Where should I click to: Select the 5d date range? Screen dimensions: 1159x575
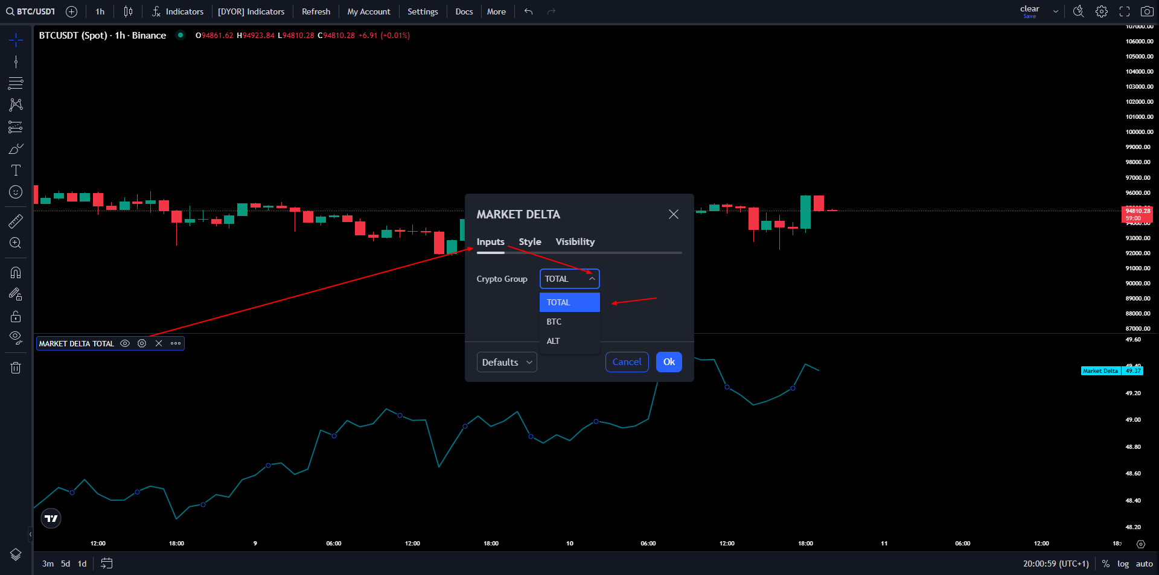tap(65, 564)
